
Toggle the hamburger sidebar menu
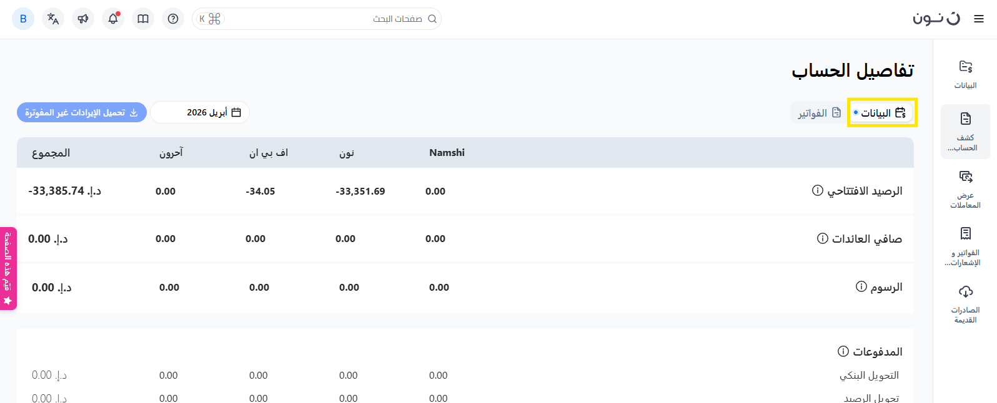tap(979, 19)
